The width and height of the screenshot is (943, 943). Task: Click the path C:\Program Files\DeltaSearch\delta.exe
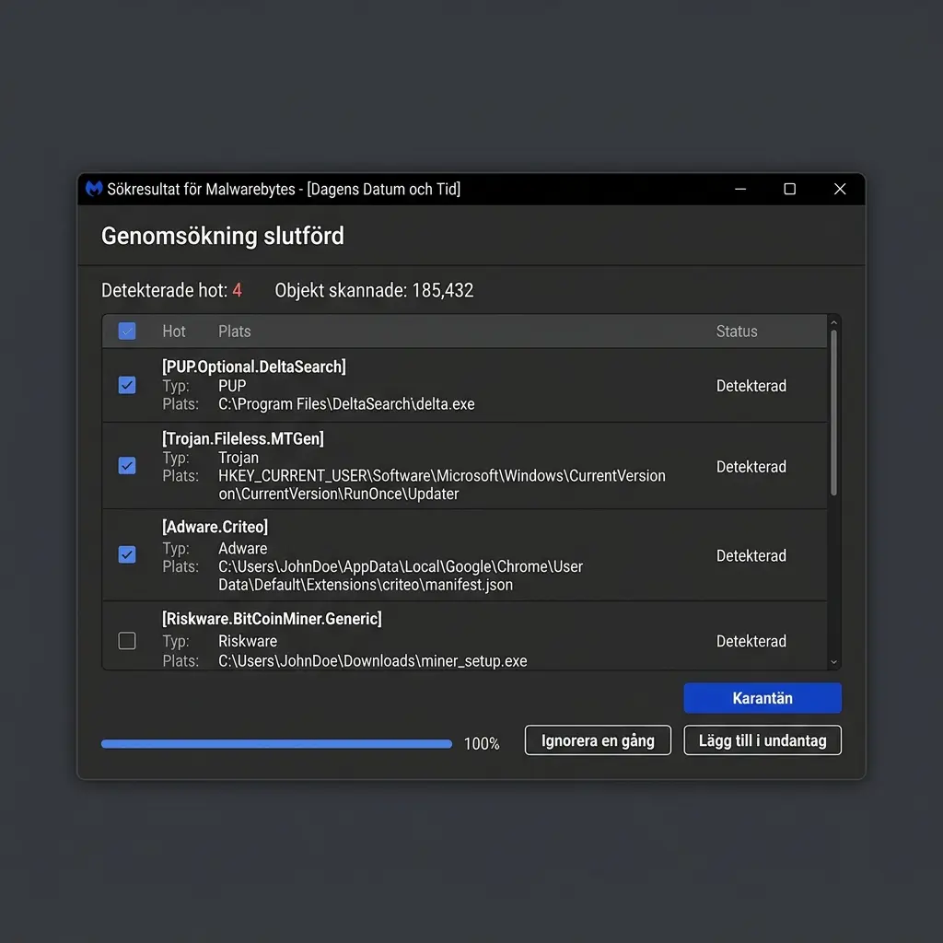point(346,404)
